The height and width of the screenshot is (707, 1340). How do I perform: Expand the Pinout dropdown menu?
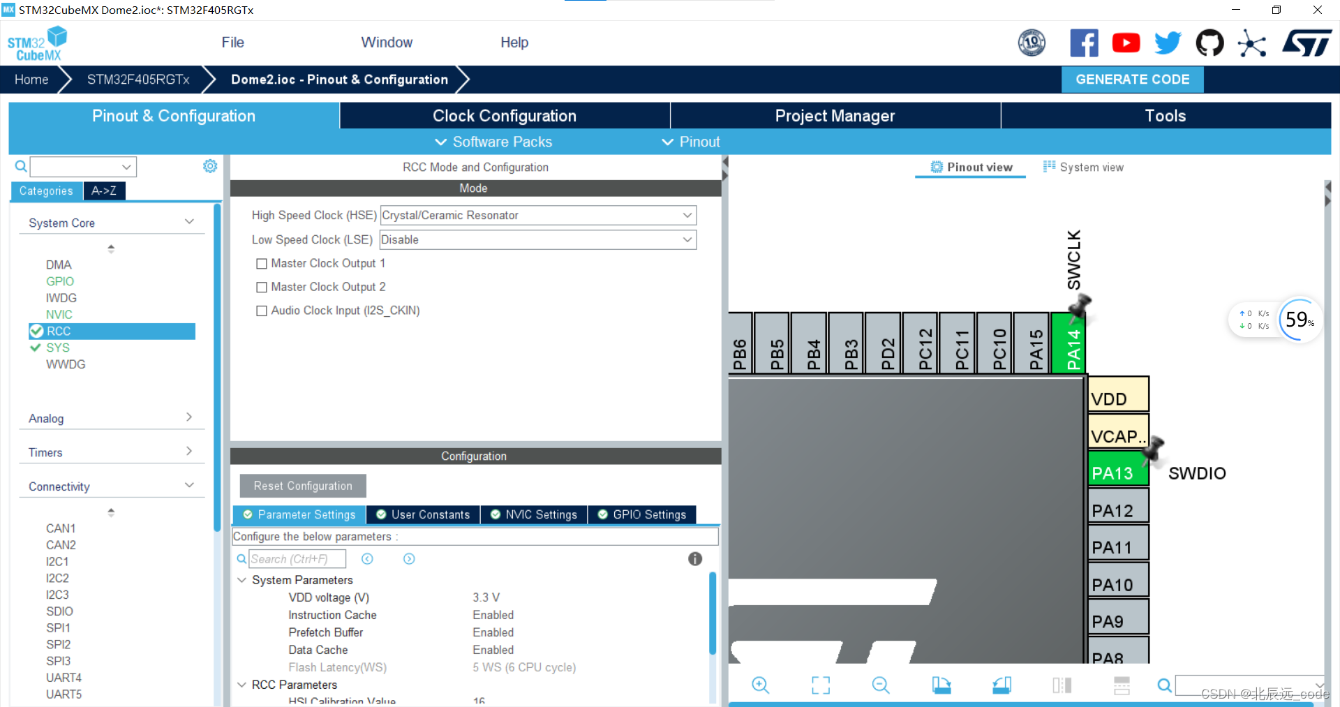click(x=690, y=142)
